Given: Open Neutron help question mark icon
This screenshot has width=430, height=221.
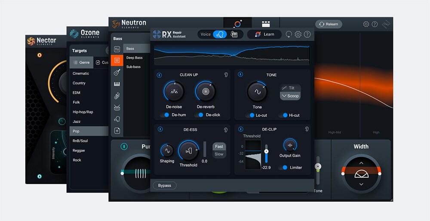Looking at the screenshot, I should [375, 24].
